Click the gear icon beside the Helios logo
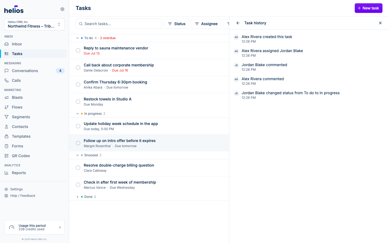Viewport: 389px width, 243px height. (62, 9)
